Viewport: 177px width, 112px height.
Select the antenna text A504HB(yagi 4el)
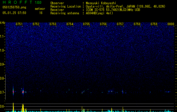click(x=99, y=13)
